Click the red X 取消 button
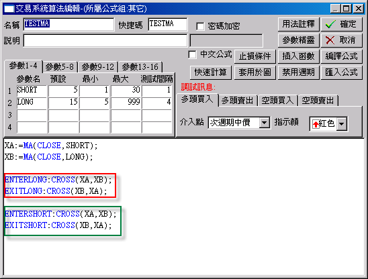The width and height of the screenshot is (368, 279). tap(342, 40)
